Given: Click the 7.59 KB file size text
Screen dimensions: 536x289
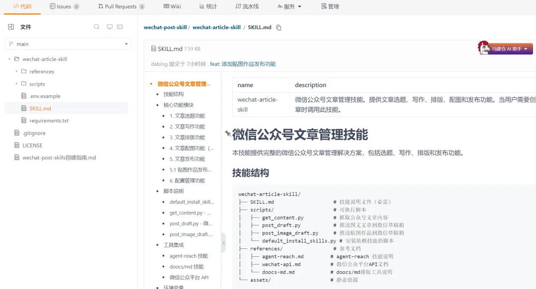Looking at the screenshot, I should [x=192, y=48].
